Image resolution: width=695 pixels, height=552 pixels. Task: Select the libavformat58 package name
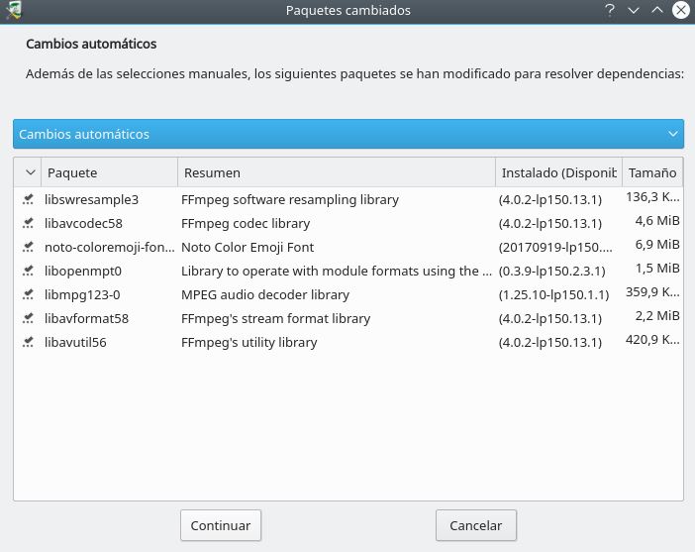[86, 318]
